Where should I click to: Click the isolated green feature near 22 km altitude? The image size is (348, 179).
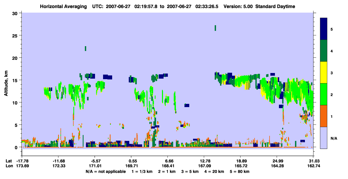tap(85, 48)
